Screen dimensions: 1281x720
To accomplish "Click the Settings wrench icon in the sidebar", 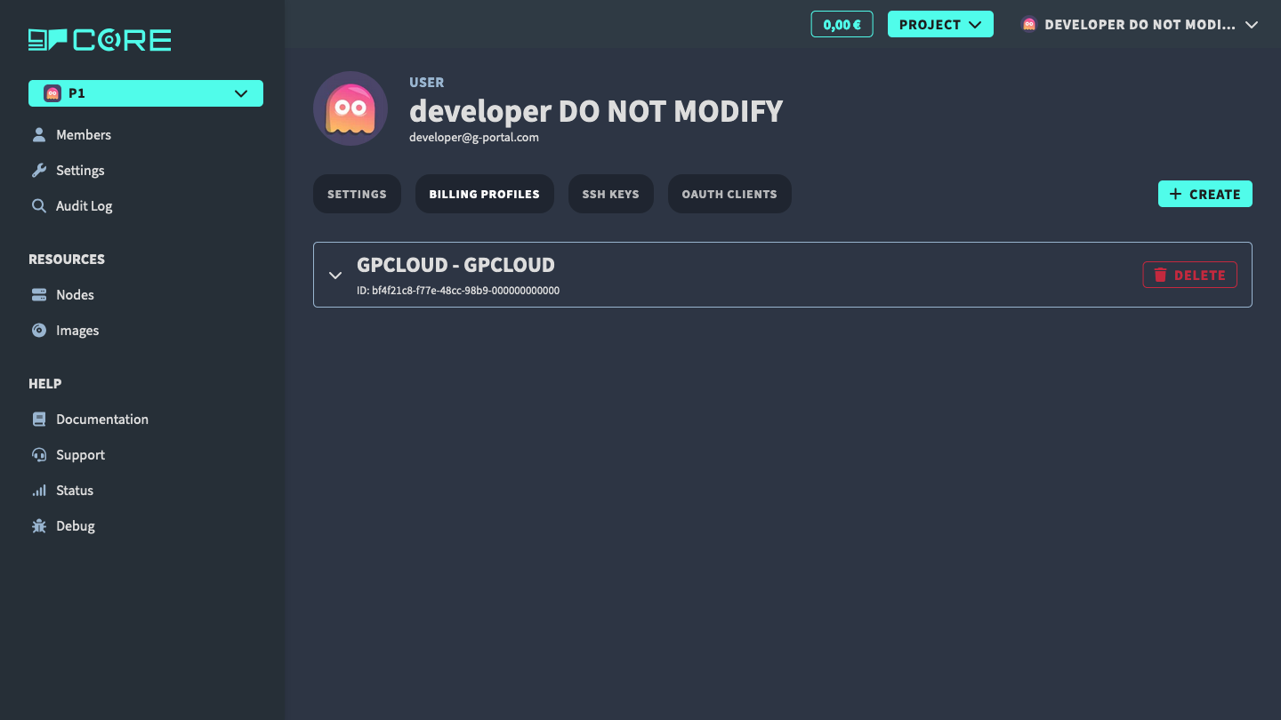I will 39,171.
